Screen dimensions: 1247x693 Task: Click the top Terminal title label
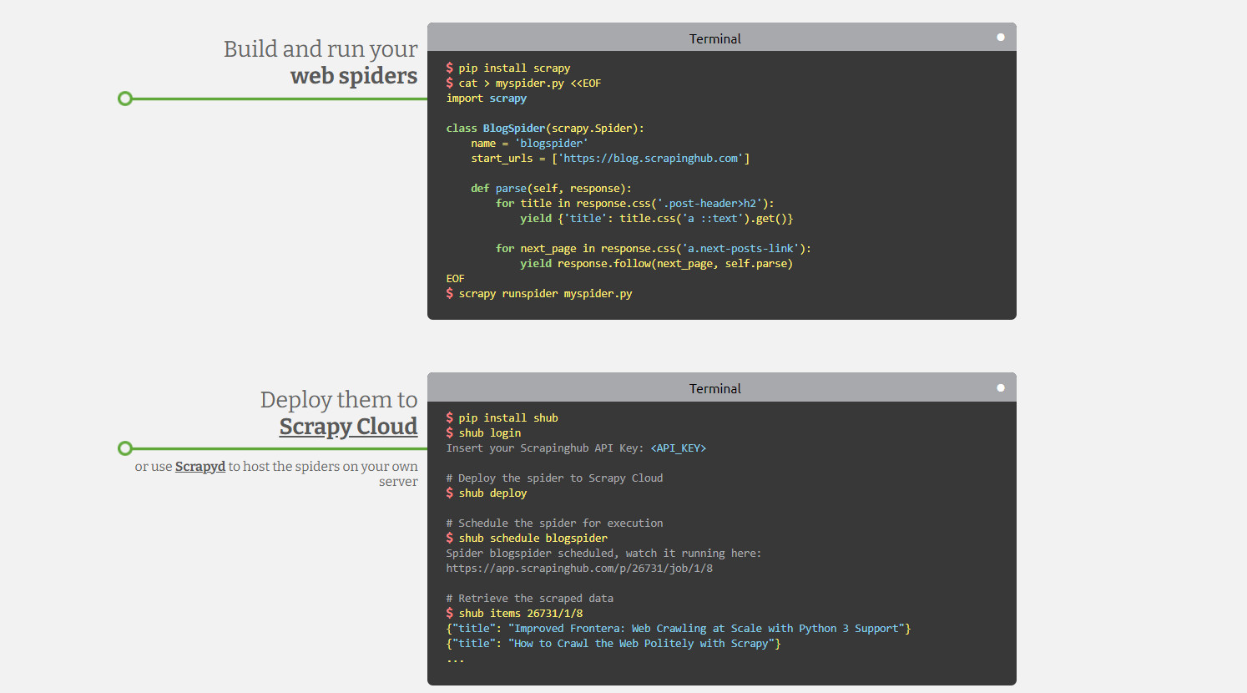tap(714, 39)
